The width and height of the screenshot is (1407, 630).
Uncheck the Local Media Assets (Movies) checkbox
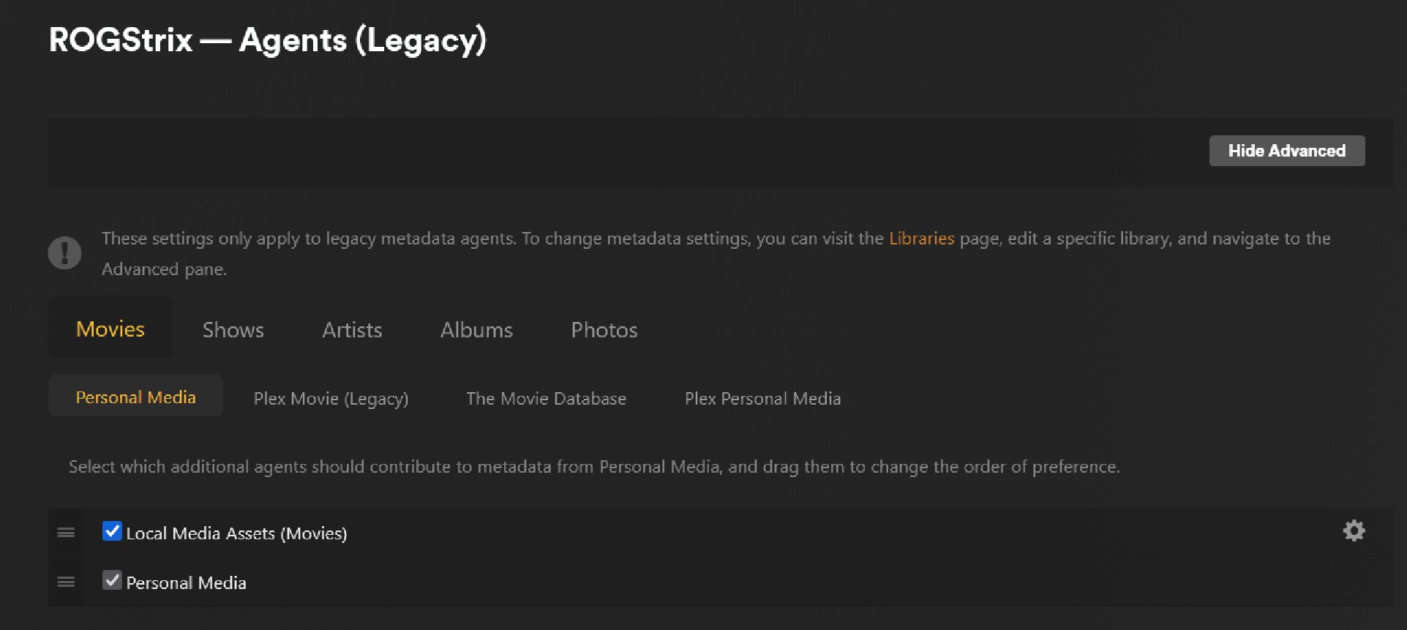(112, 531)
